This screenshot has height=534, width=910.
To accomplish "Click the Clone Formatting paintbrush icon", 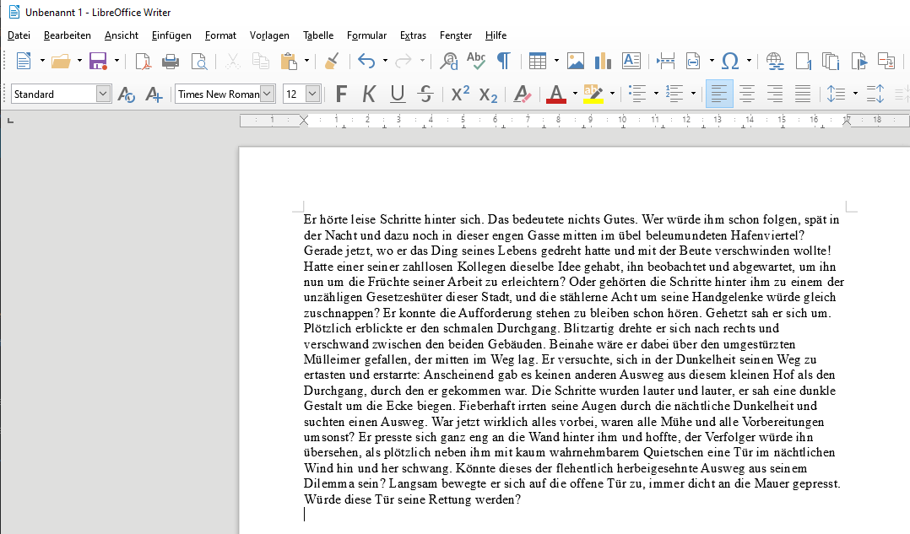I will tap(332, 61).
